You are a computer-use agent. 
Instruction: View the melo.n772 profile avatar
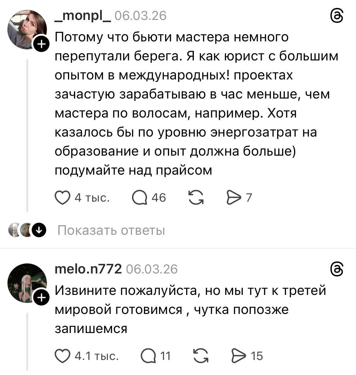(26, 282)
